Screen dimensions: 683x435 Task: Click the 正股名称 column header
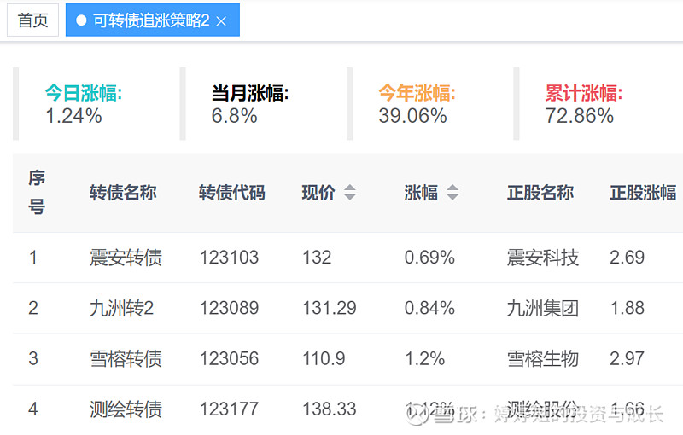540,193
